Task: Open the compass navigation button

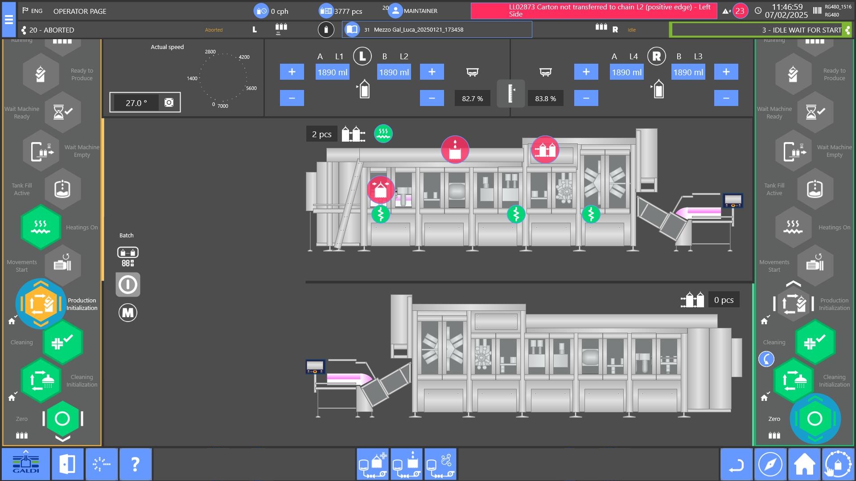Action: point(770,464)
